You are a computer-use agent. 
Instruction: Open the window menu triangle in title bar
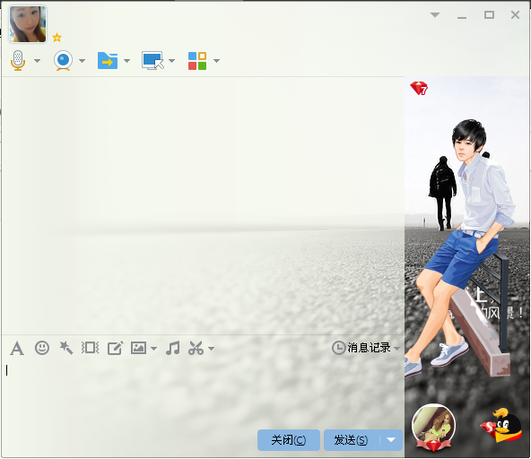tap(435, 15)
